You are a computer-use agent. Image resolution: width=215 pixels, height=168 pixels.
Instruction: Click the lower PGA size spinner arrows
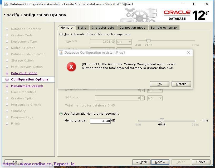point(143,98)
